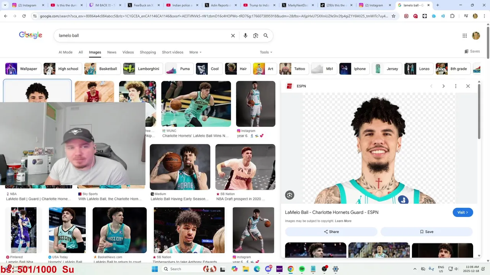Switch to All results tab
490x275 pixels.
81,52
